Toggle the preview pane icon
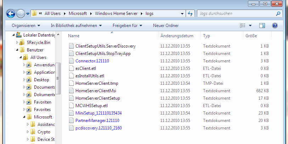Viewport: 288px width, 144px height. 262,26
